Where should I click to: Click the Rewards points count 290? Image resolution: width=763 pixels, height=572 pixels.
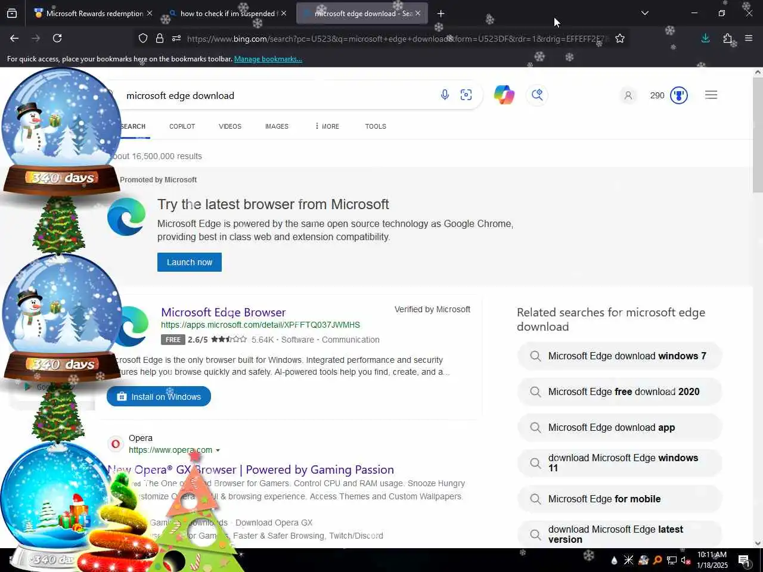(657, 95)
